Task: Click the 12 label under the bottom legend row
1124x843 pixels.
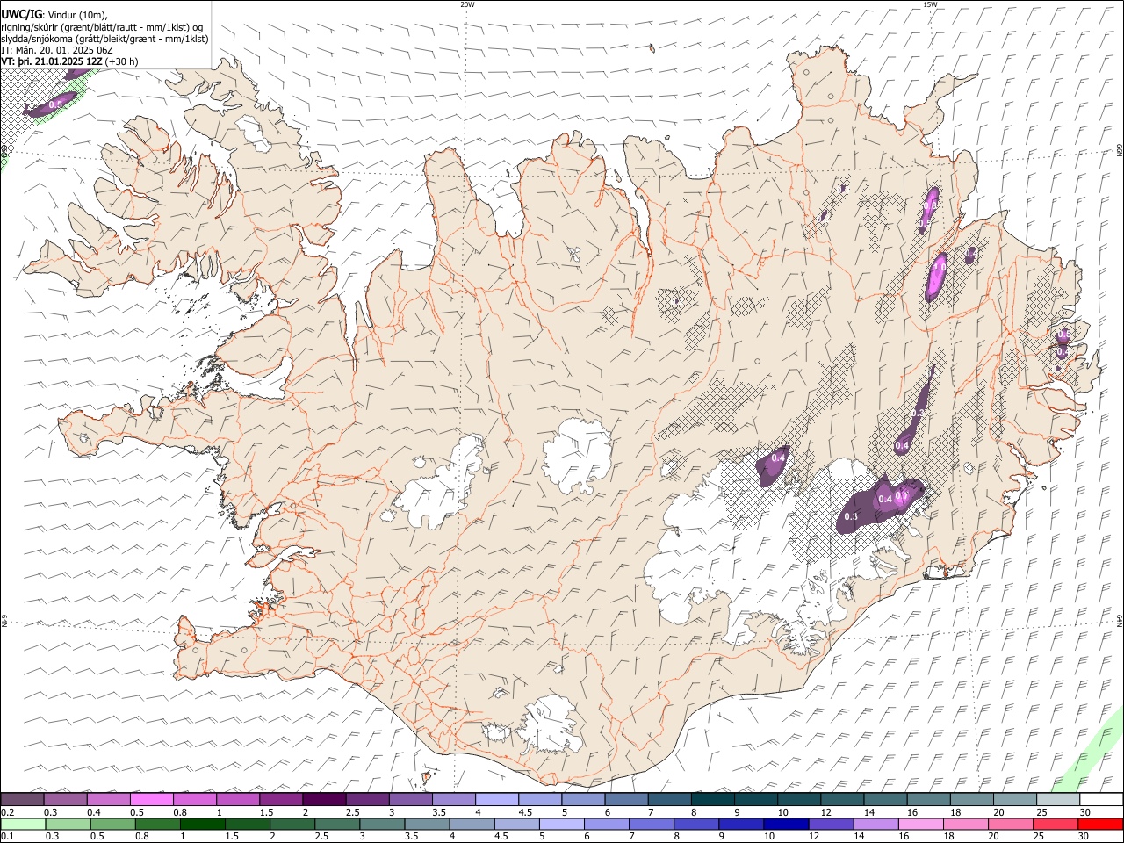Action: 813,837
